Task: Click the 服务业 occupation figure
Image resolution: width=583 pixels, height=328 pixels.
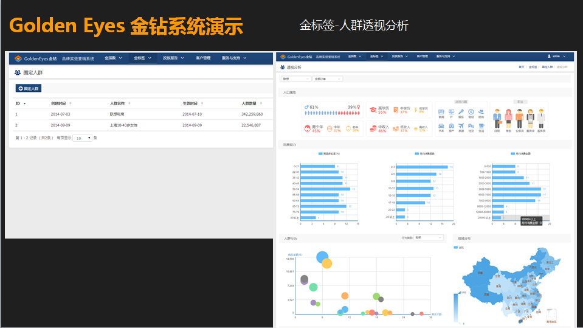Action: click(530, 119)
